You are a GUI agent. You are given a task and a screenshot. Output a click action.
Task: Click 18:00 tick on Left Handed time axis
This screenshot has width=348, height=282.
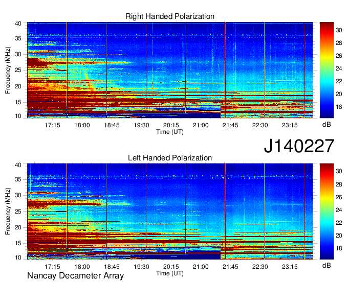82,267
